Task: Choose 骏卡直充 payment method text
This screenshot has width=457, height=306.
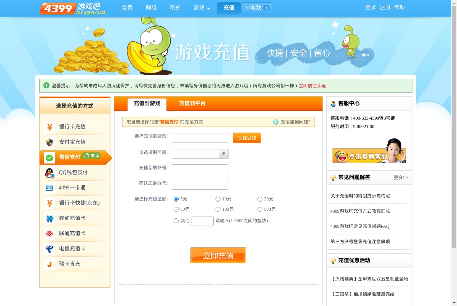Action: pyautogui.click(x=70, y=264)
